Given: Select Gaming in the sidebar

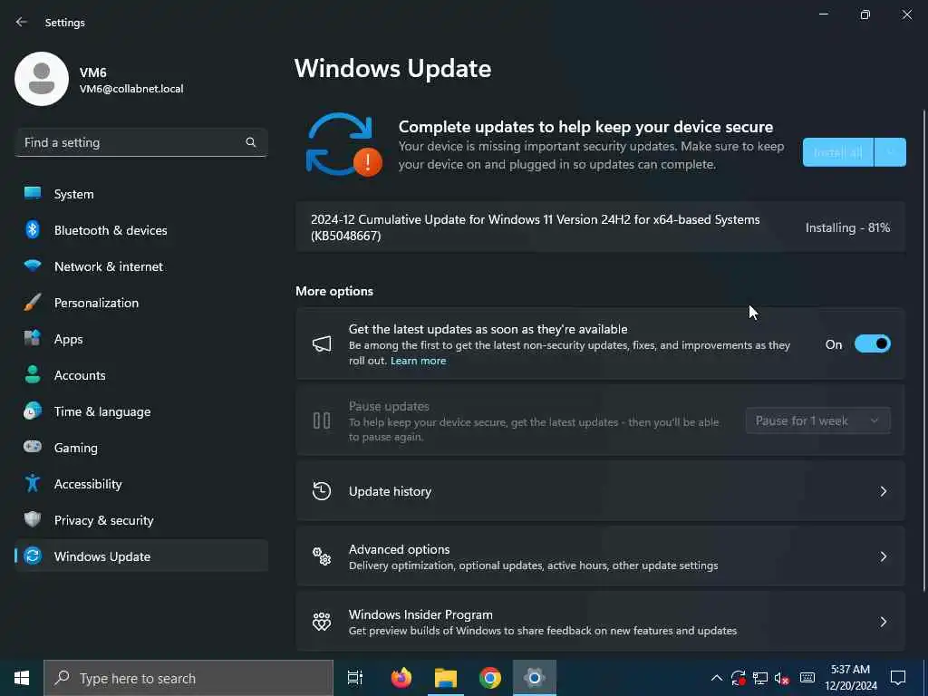Looking at the screenshot, I should [x=141, y=448].
